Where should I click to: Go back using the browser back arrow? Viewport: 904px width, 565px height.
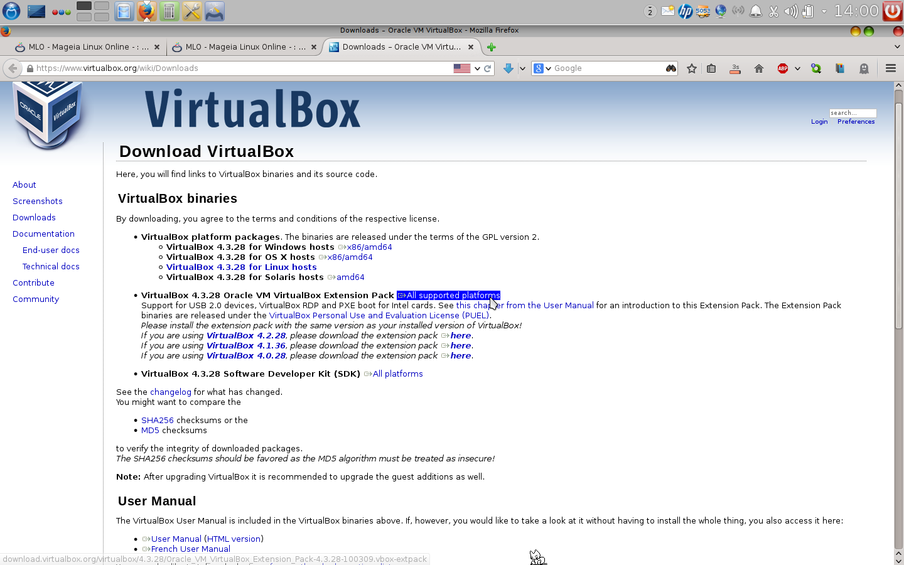[12, 68]
